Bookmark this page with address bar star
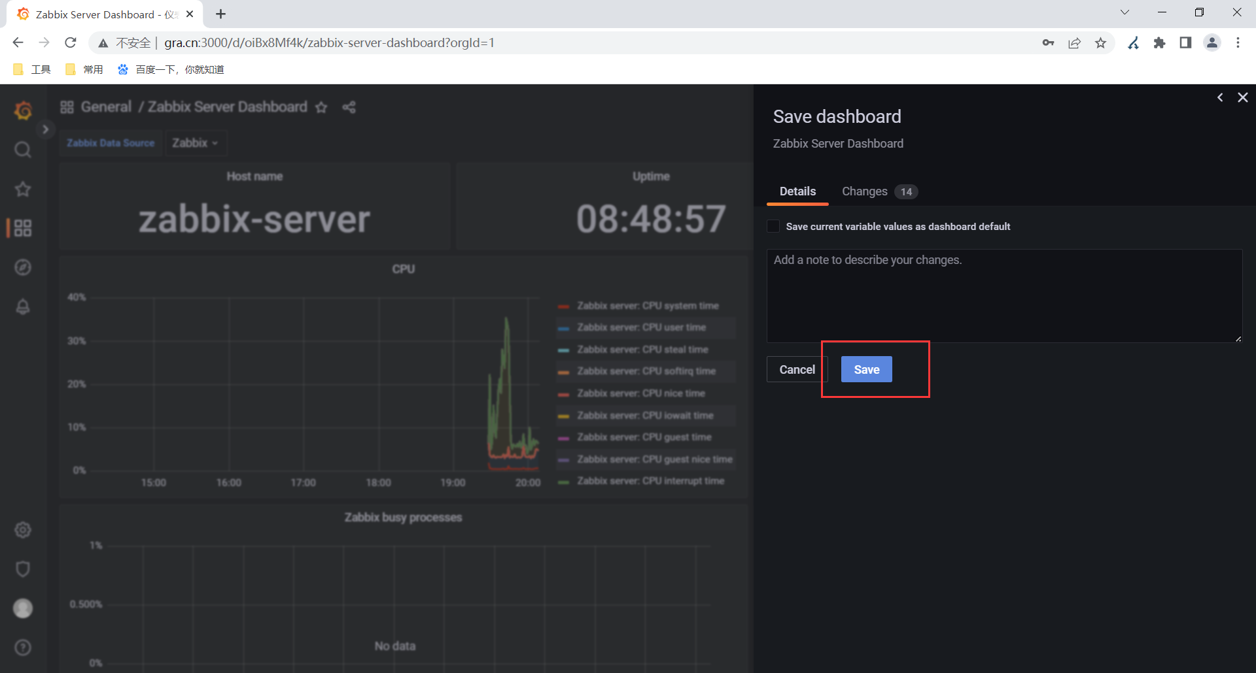 1101,42
